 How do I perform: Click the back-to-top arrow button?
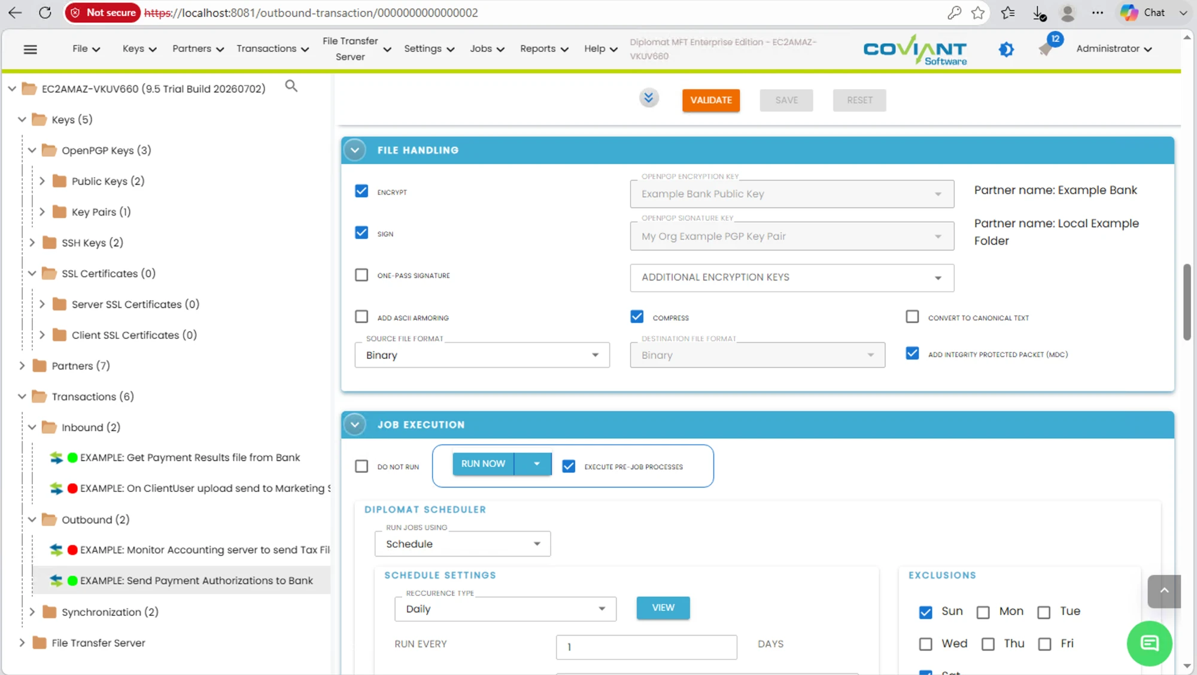coord(1164,591)
